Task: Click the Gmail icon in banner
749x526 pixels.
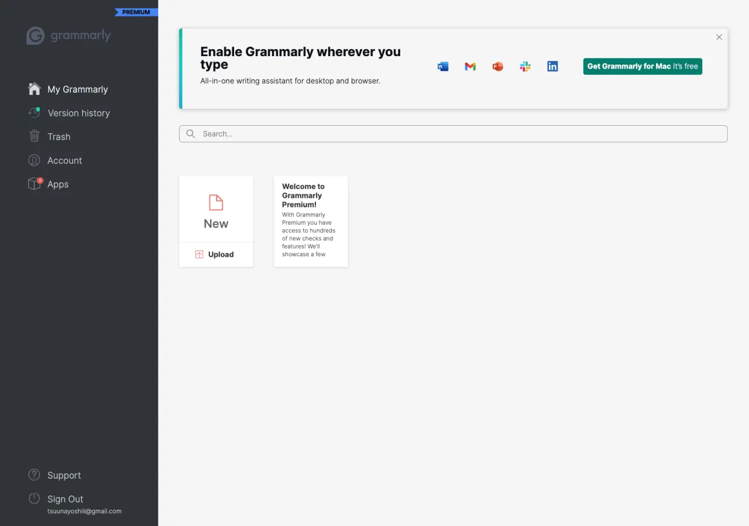Action: (x=470, y=67)
